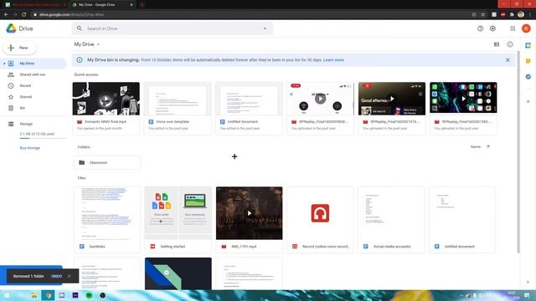Click Learn more in the banner
The image size is (536, 301).
(x=333, y=60)
